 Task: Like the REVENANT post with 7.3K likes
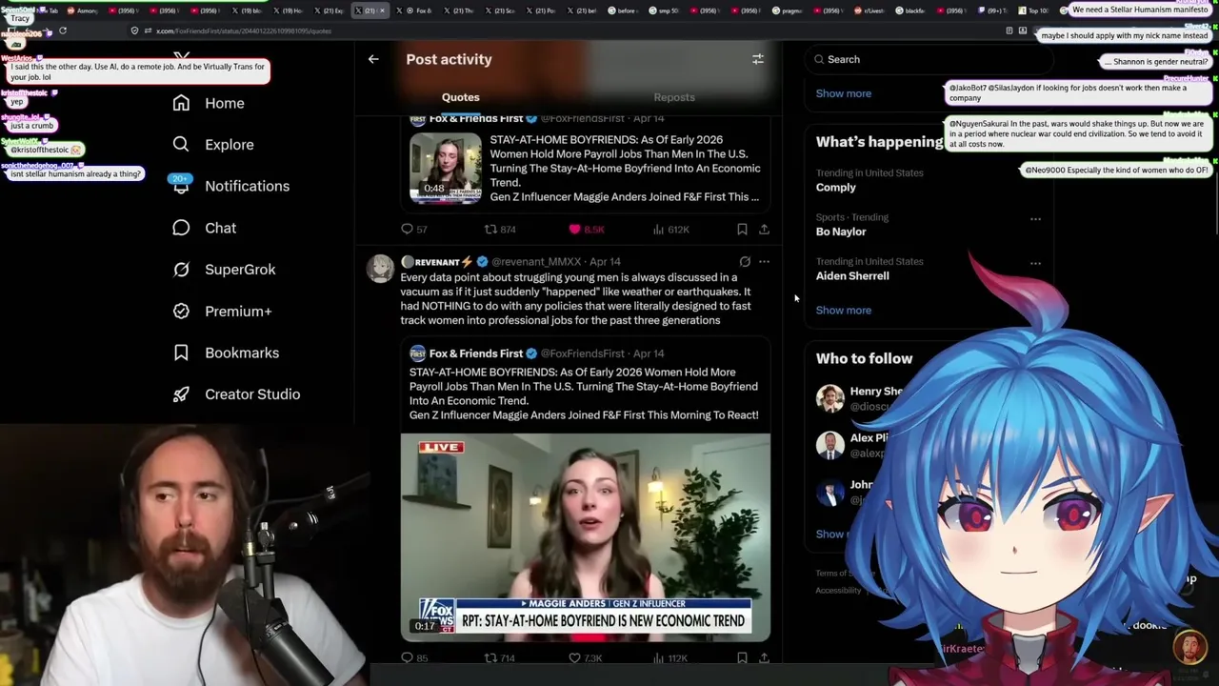coord(586,658)
